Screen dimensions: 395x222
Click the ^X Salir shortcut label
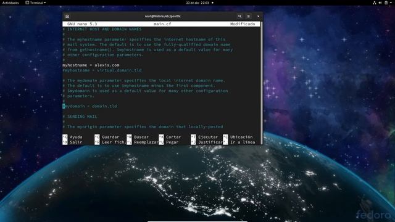coord(73,142)
